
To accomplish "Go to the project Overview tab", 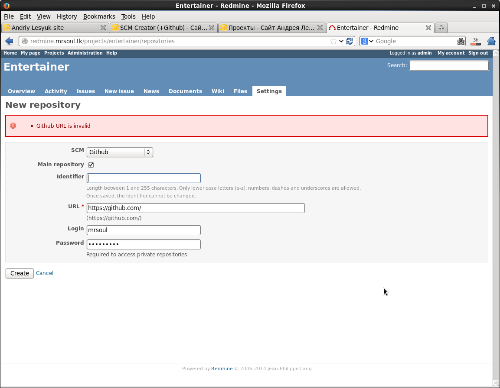I will [21, 91].
